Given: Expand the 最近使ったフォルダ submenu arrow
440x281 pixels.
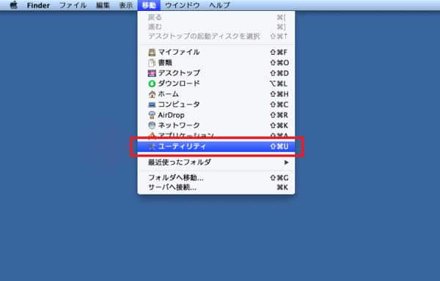Looking at the screenshot, I should tap(286, 162).
